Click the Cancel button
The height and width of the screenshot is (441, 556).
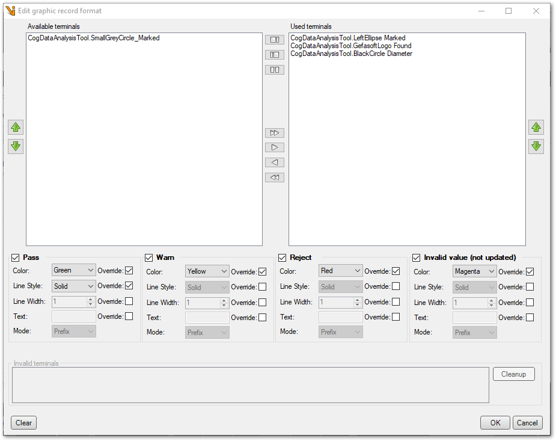click(x=527, y=422)
